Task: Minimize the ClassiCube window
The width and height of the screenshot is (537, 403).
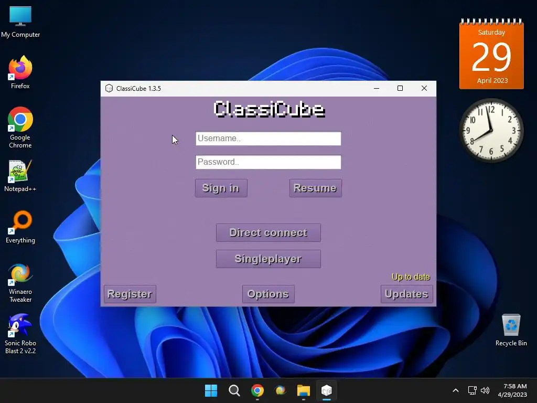Action: pyautogui.click(x=377, y=88)
